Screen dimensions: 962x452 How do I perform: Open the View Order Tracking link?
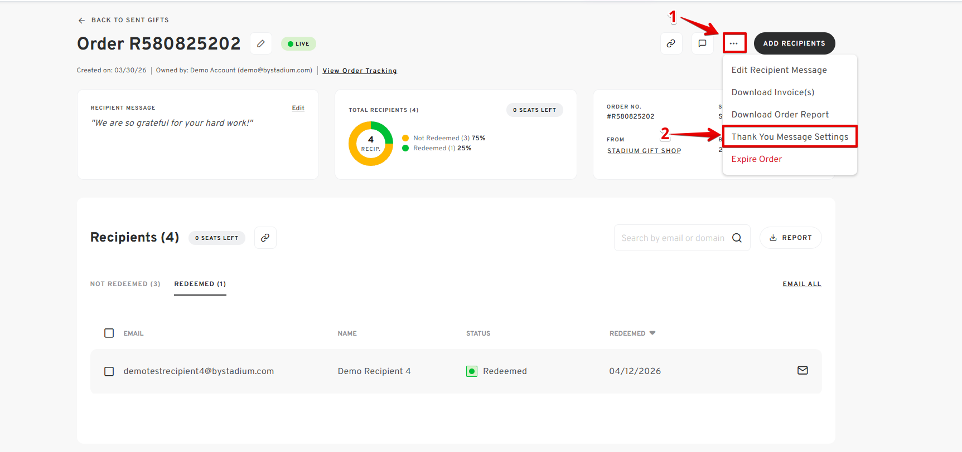pos(360,71)
